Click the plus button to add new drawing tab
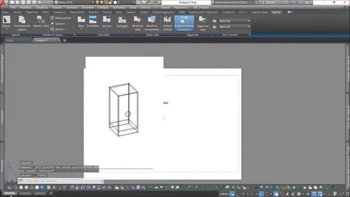 (x=65, y=40)
